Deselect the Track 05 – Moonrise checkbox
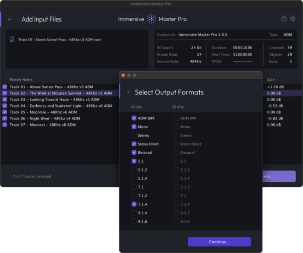This screenshot has width=303, height=253. pyautogui.click(x=5, y=112)
